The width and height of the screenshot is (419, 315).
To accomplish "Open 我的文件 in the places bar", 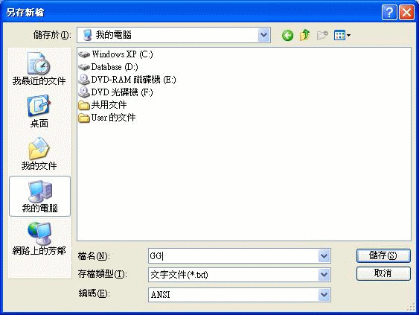I will (x=39, y=154).
